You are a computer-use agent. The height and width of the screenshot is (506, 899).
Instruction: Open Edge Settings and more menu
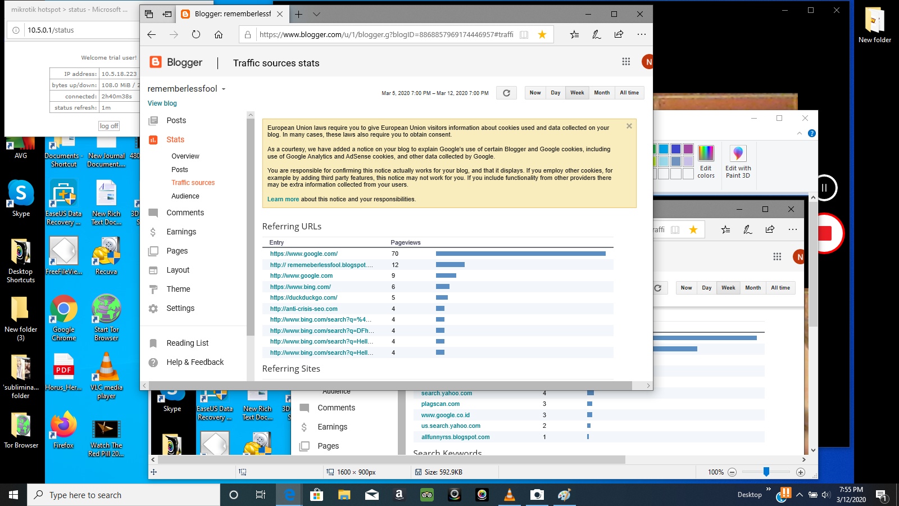pyautogui.click(x=641, y=34)
